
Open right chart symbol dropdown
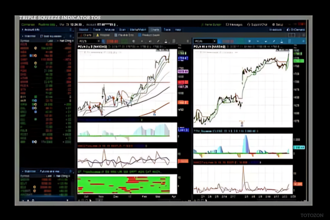pyautogui.click(x=214, y=41)
